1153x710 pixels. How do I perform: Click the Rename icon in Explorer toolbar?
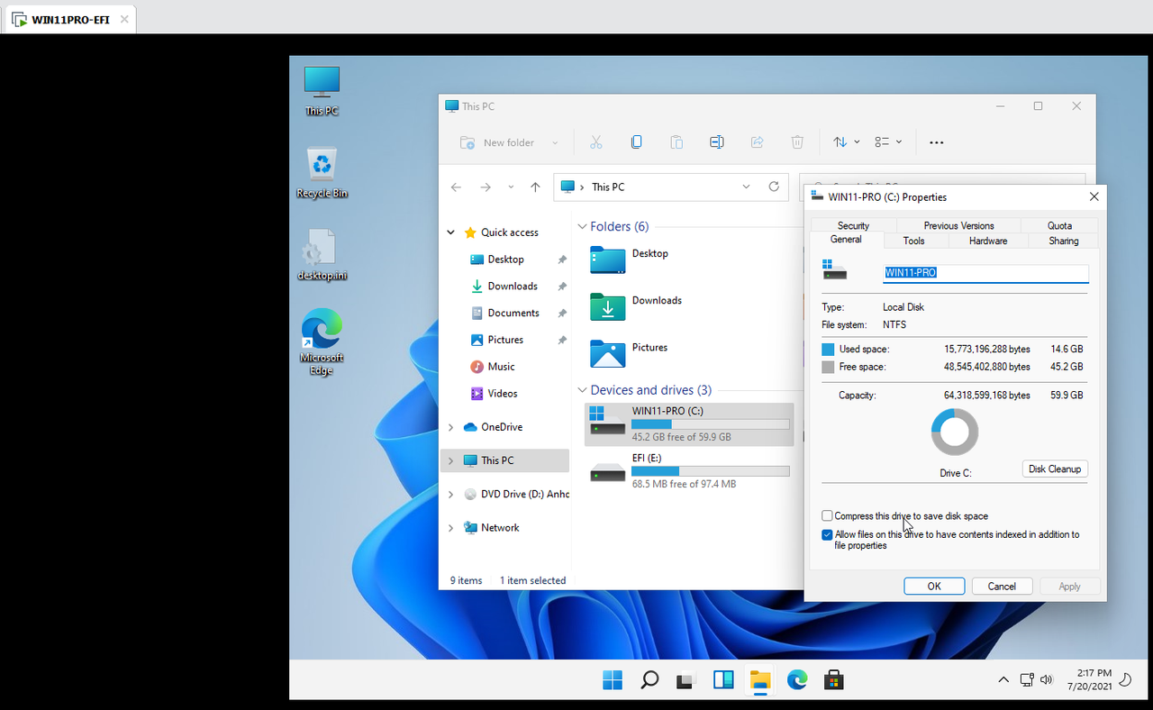click(x=717, y=142)
